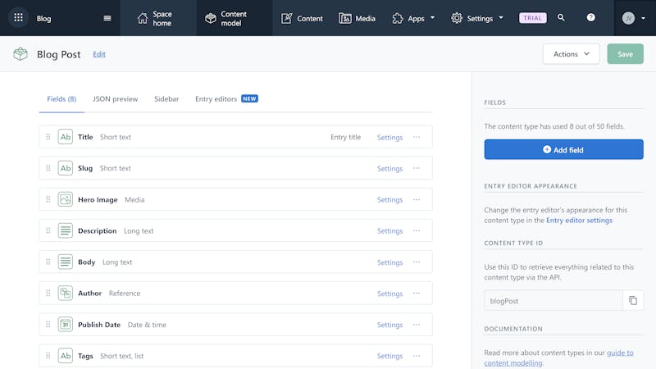Open more options for Title field
Screen dimensions: 656x369
click(417, 137)
